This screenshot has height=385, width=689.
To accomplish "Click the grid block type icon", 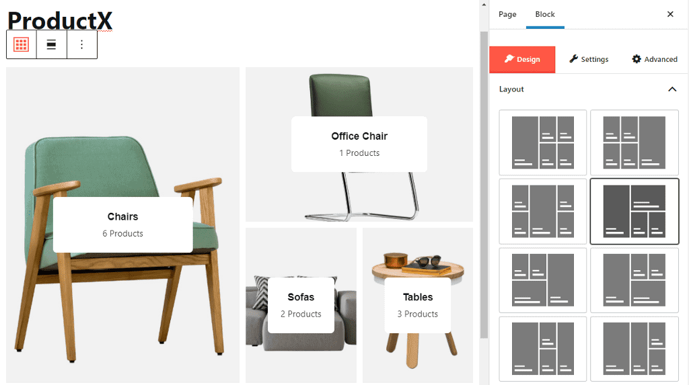I will pos(22,44).
